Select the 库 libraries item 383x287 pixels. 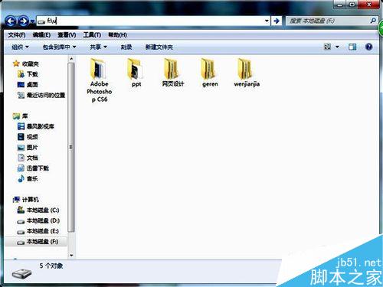click(21, 116)
